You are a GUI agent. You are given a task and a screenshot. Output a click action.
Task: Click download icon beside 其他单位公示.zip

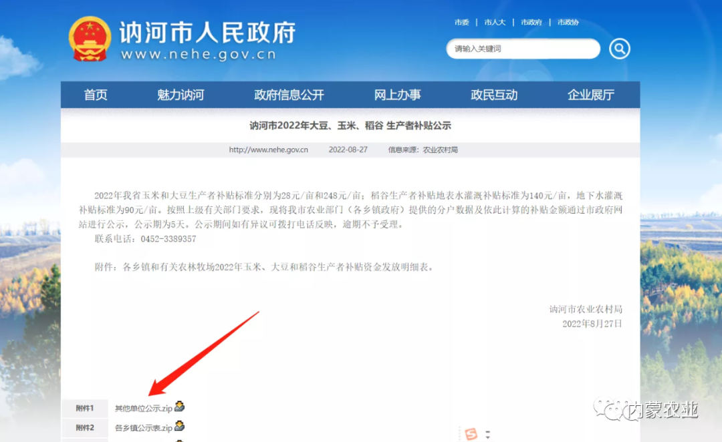pyautogui.click(x=180, y=407)
